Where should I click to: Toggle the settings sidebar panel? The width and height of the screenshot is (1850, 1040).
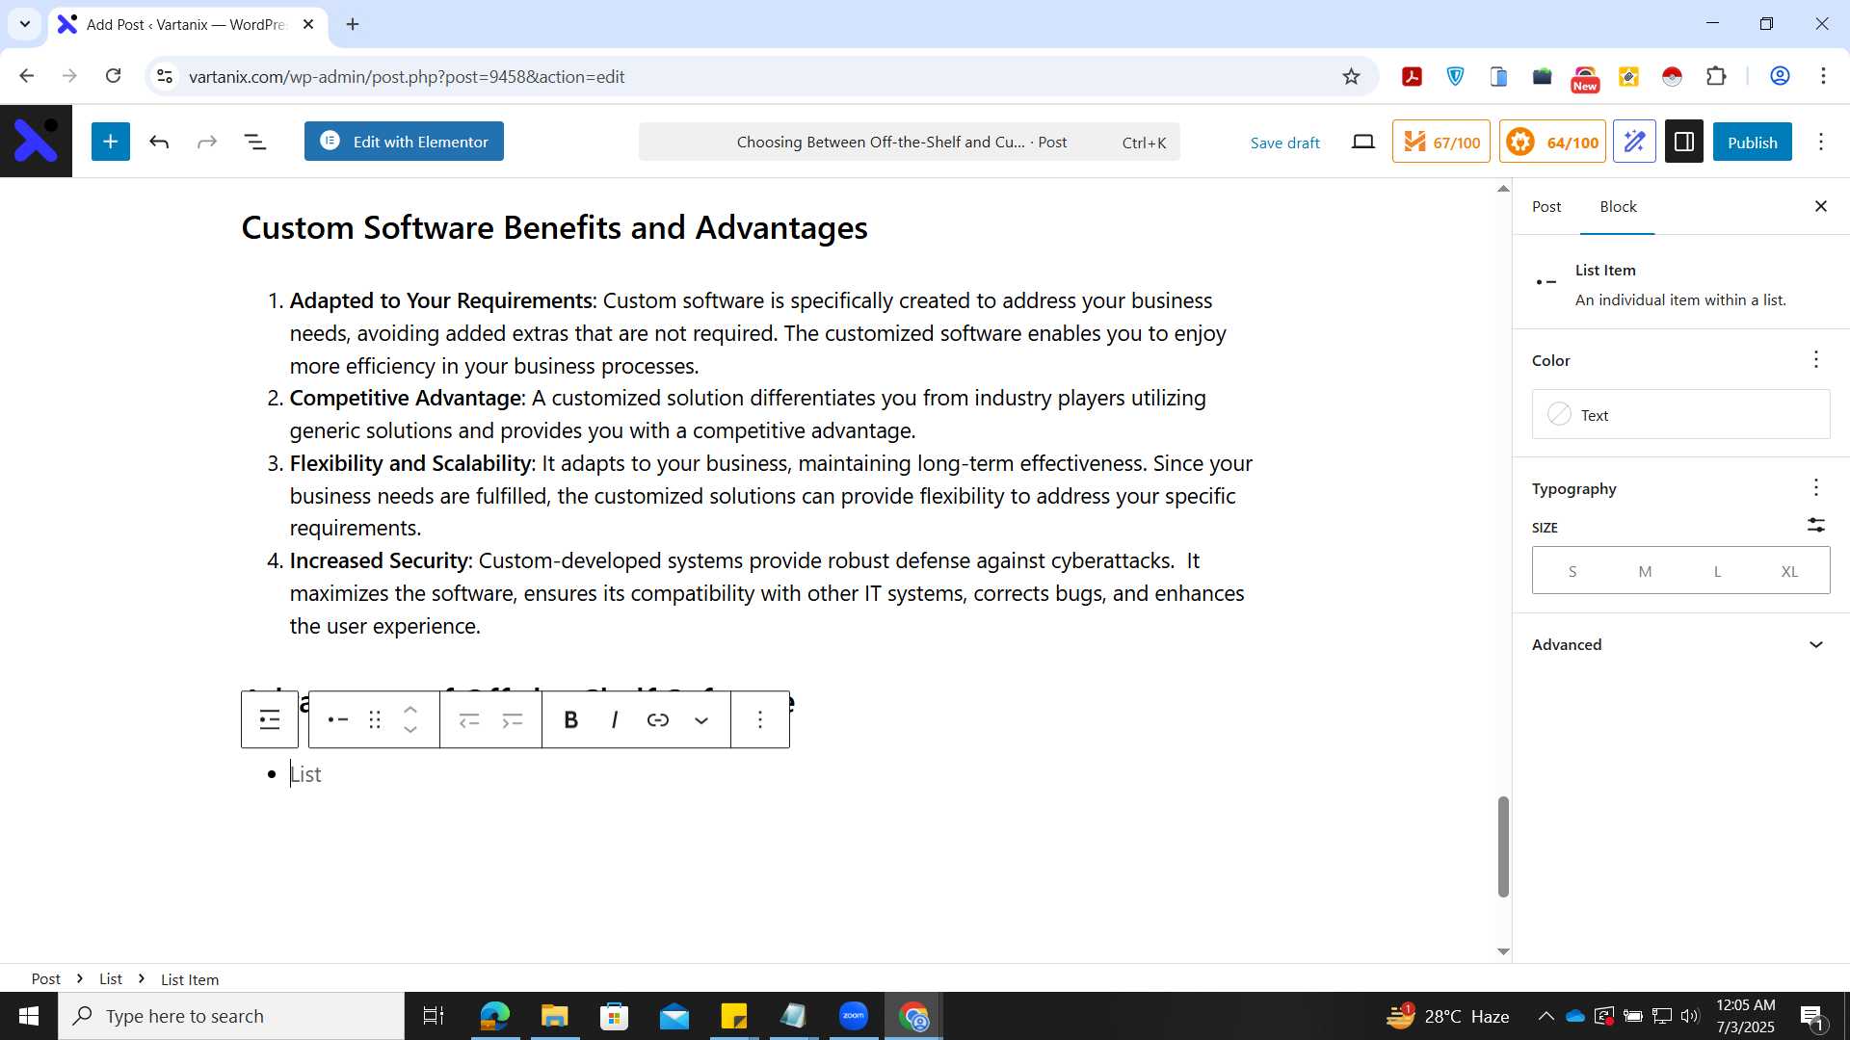tap(1684, 142)
